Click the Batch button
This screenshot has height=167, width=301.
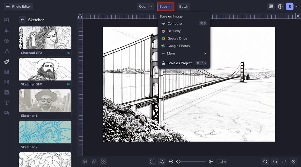pyautogui.click(x=184, y=6)
